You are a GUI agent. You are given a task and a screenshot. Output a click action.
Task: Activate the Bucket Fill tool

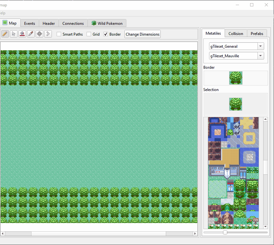[x=22, y=34]
